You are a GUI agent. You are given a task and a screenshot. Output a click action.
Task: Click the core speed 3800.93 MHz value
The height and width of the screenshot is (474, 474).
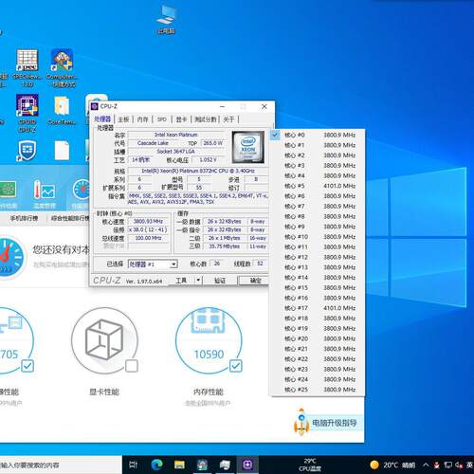coord(148,222)
